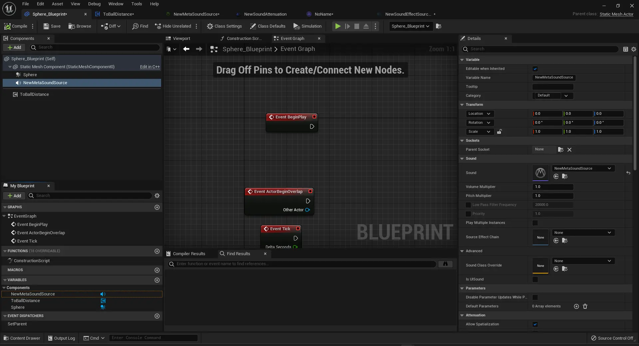The image size is (639, 346).
Task: Collapse the Sockets section
Action: pyautogui.click(x=462, y=141)
